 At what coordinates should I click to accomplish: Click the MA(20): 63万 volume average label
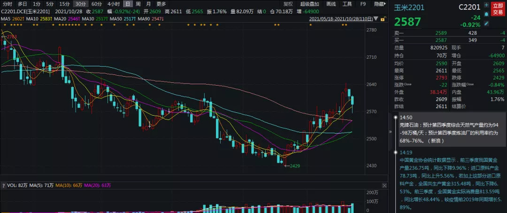98,185
